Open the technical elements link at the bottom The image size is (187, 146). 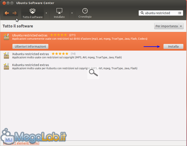coord(21,143)
